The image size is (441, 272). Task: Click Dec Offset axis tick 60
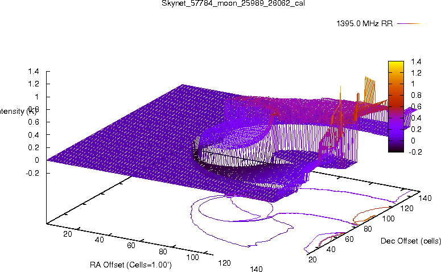(349, 240)
